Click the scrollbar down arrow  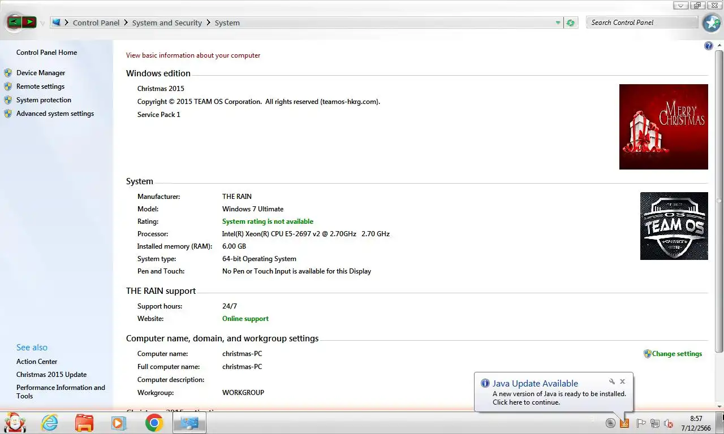[719, 406]
